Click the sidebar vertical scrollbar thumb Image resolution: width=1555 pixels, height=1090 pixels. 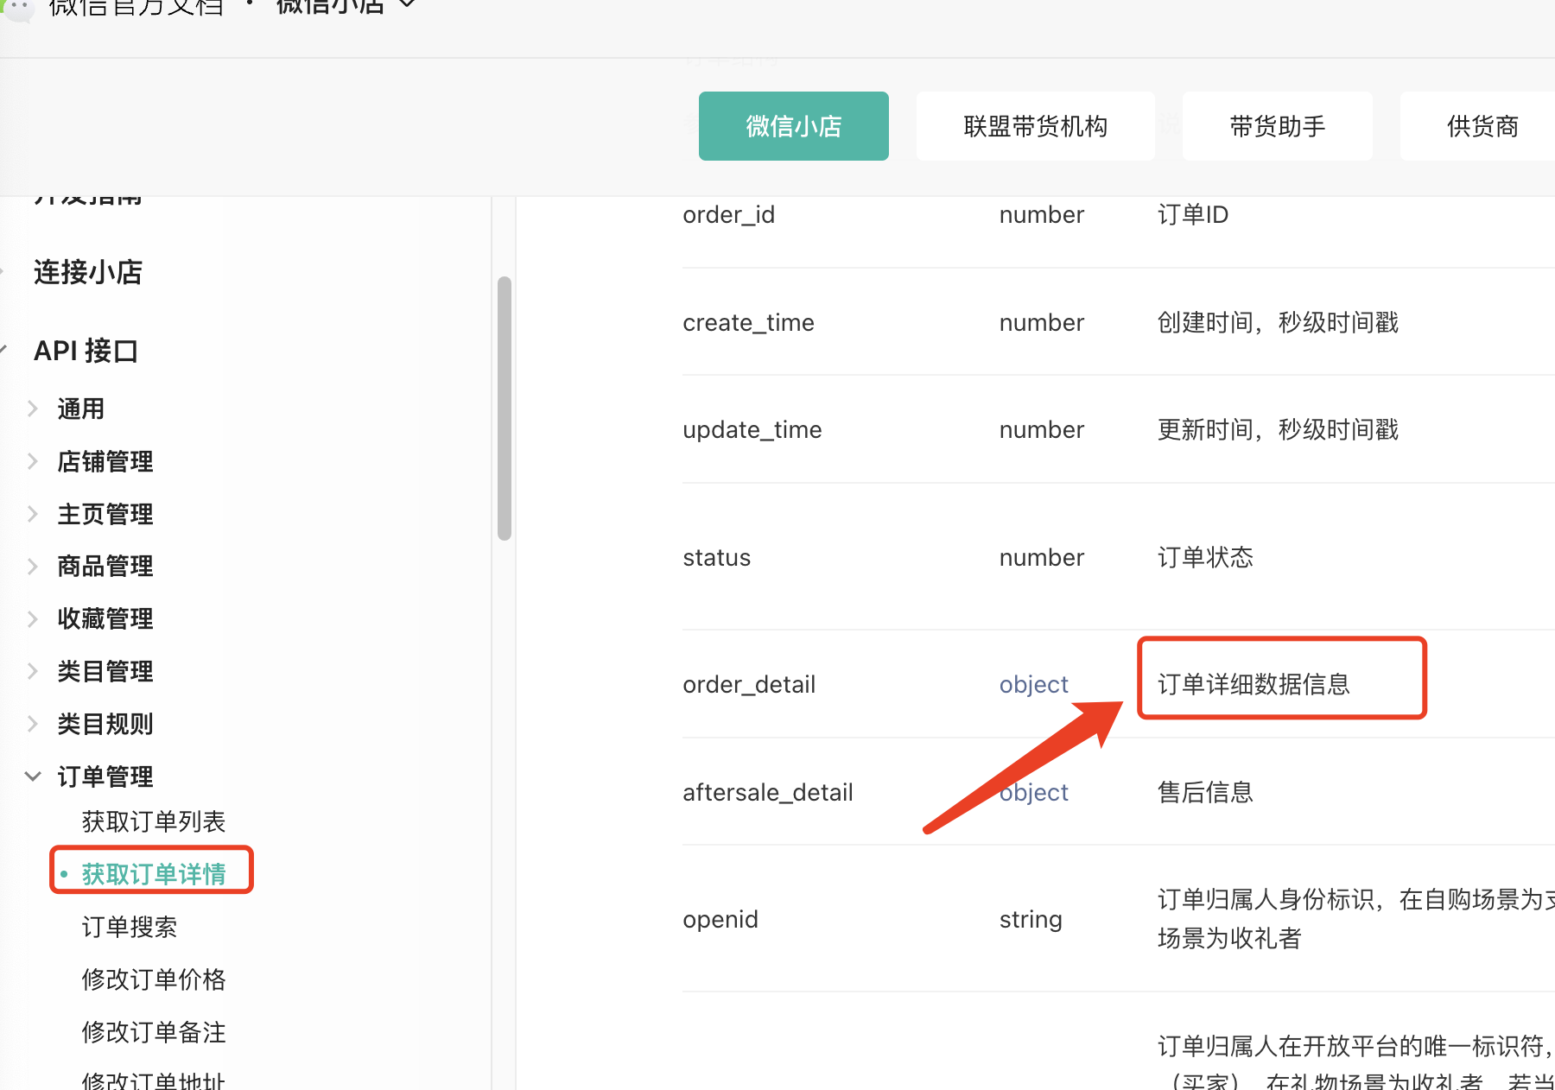(505, 408)
